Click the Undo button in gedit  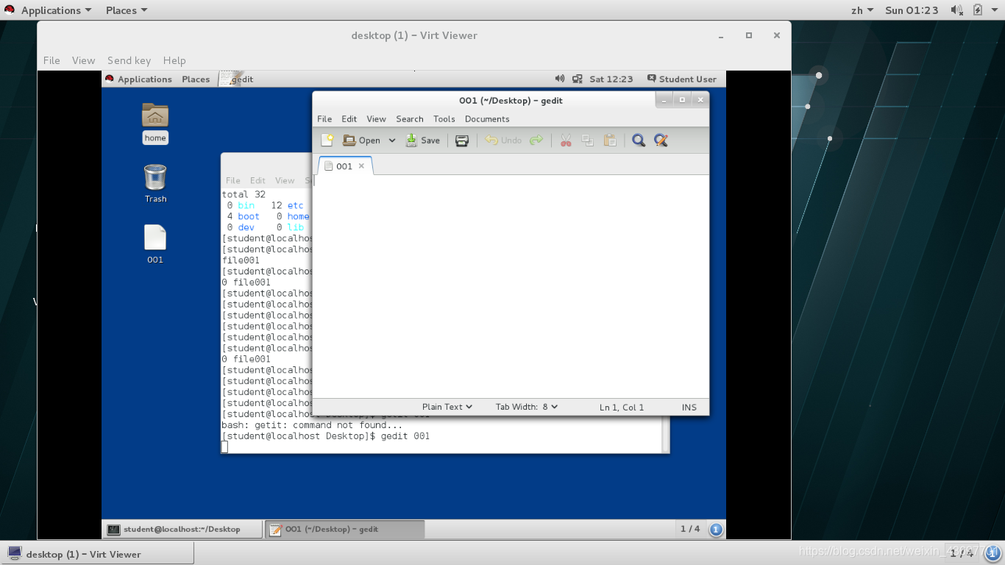click(x=503, y=140)
